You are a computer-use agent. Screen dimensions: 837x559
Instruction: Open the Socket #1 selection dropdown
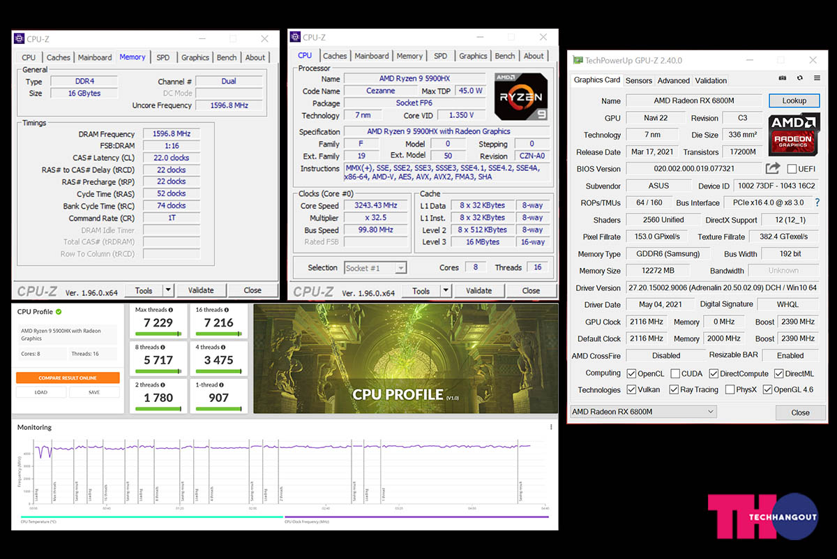coord(375,268)
